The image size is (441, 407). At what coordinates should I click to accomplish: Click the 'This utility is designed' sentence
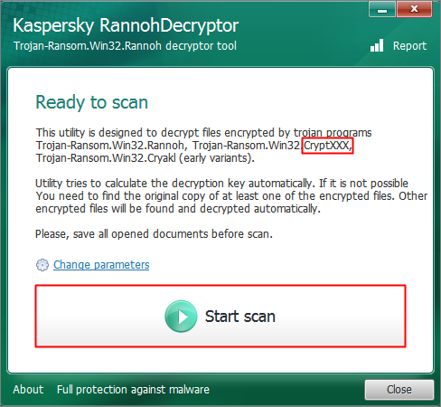click(203, 133)
